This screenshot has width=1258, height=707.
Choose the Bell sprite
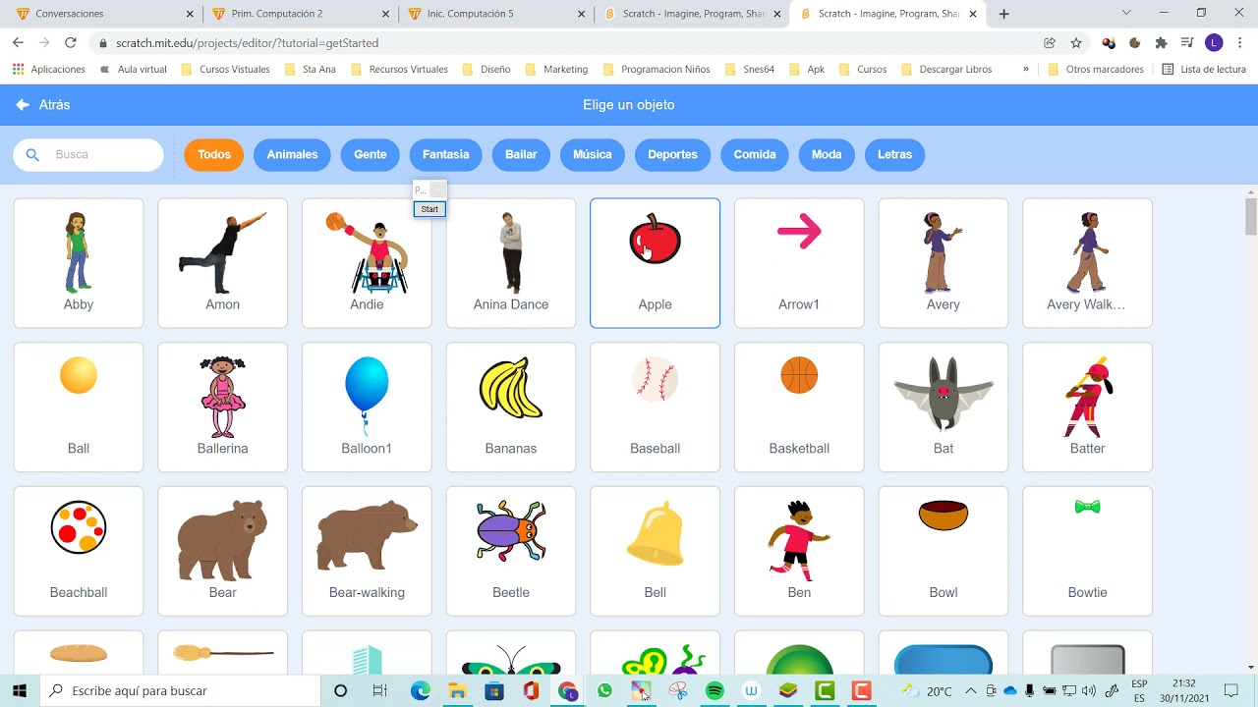(656, 552)
